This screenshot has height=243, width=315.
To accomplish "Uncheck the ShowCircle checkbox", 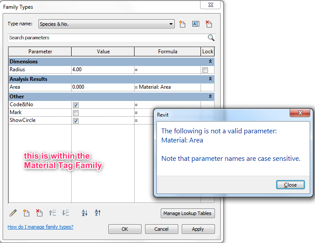I will pos(76,121).
